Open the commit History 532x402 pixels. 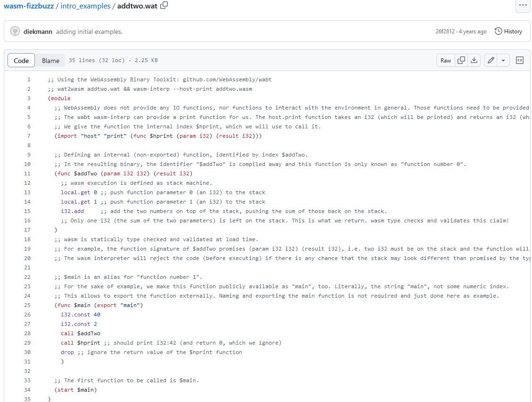pos(508,32)
